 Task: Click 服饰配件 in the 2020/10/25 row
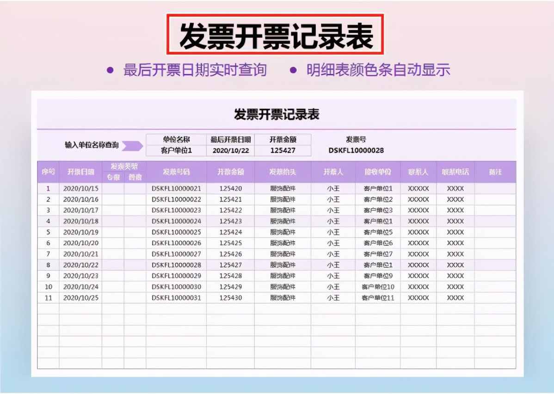click(x=283, y=298)
